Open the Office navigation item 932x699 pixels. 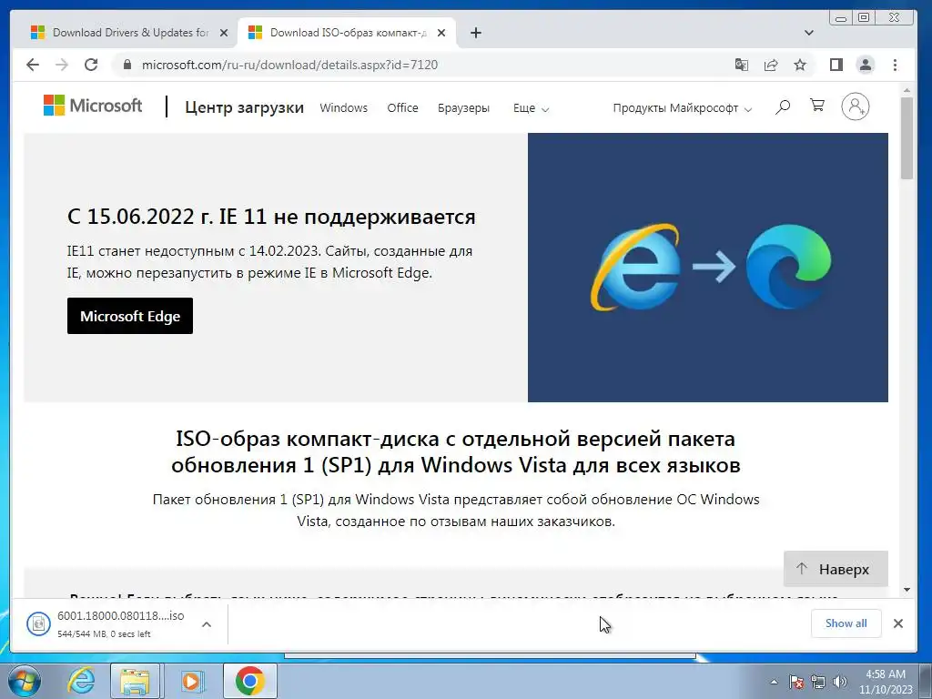pyautogui.click(x=402, y=107)
